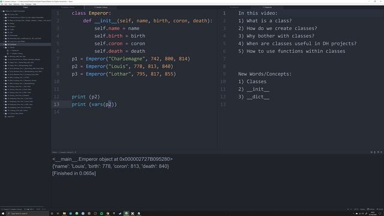Image resolution: width=384 pixels, height=216 pixels.
Task: Open the File menu
Action: pyautogui.click(x=2, y=4)
